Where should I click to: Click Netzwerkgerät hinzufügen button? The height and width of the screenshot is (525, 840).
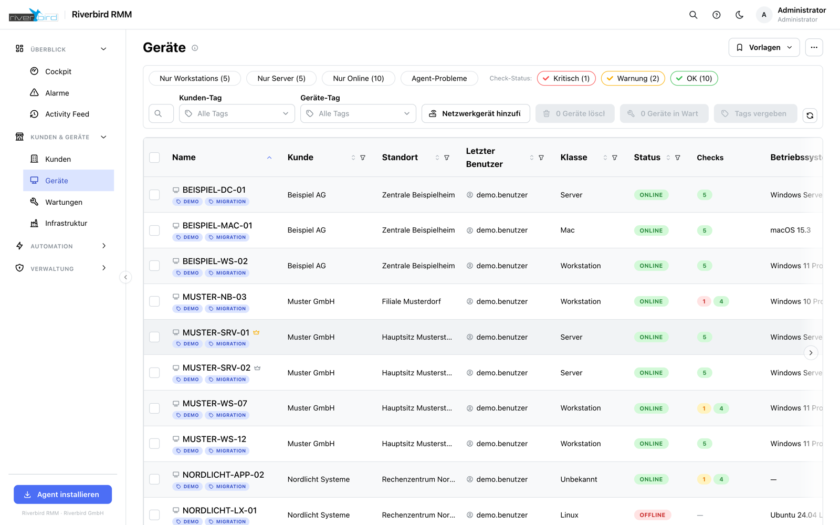point(476,113)
